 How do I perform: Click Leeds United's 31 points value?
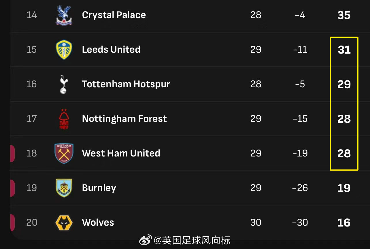click(344, 50)
